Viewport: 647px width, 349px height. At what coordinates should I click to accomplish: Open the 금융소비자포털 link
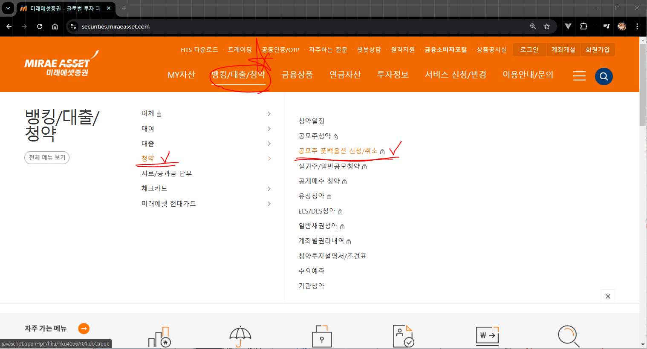pyautogui.click(x=446, y=50)
